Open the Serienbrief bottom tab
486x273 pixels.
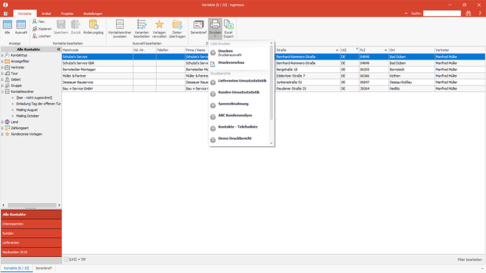click(43, 268)
